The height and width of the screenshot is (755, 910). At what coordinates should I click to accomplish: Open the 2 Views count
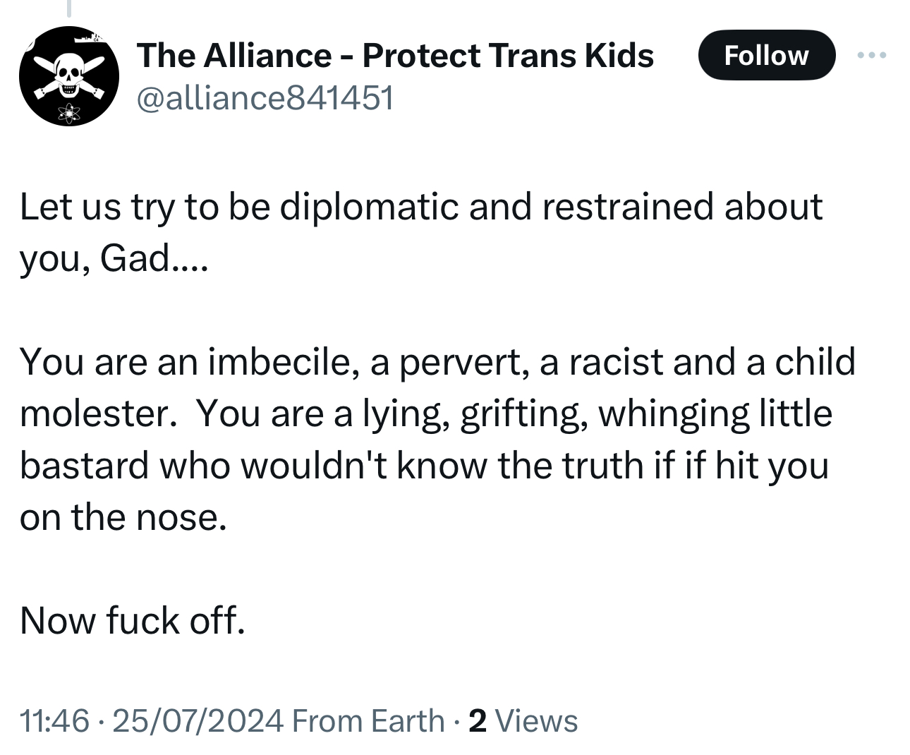tap(523, 721)
